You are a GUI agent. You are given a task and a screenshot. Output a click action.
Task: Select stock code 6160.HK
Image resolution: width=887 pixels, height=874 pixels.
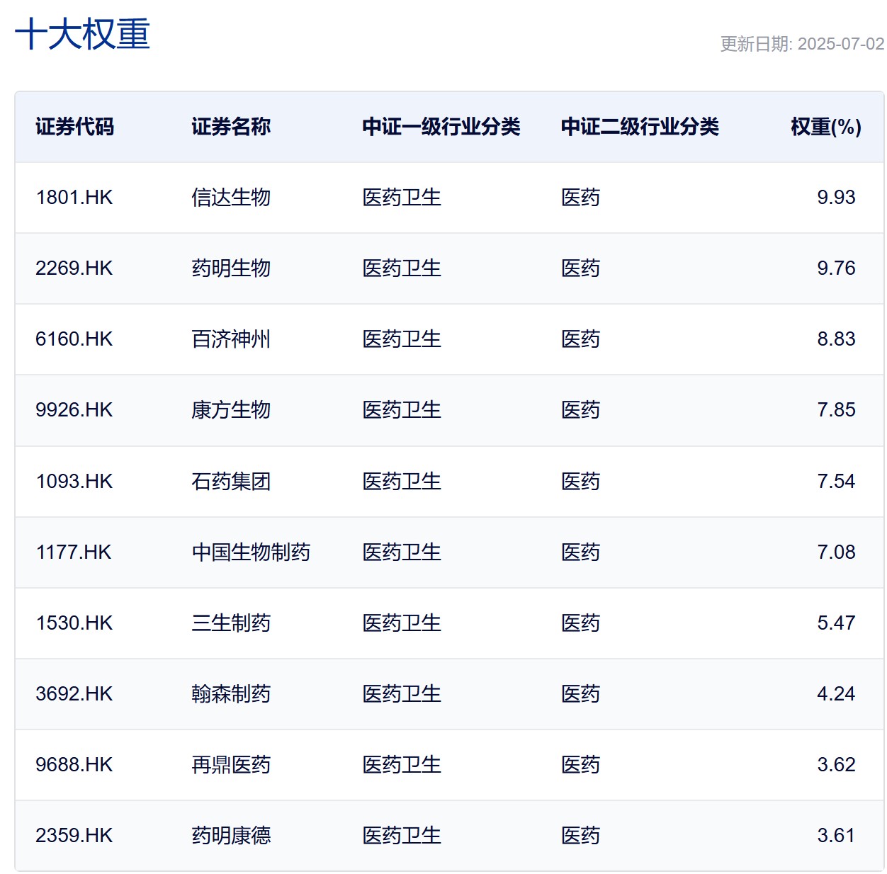tap(74, 339)
